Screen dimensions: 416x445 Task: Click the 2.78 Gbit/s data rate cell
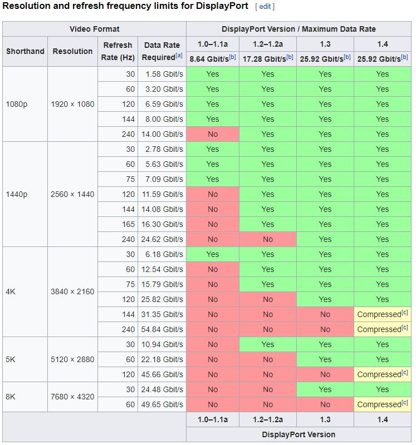tap(162, 149)
